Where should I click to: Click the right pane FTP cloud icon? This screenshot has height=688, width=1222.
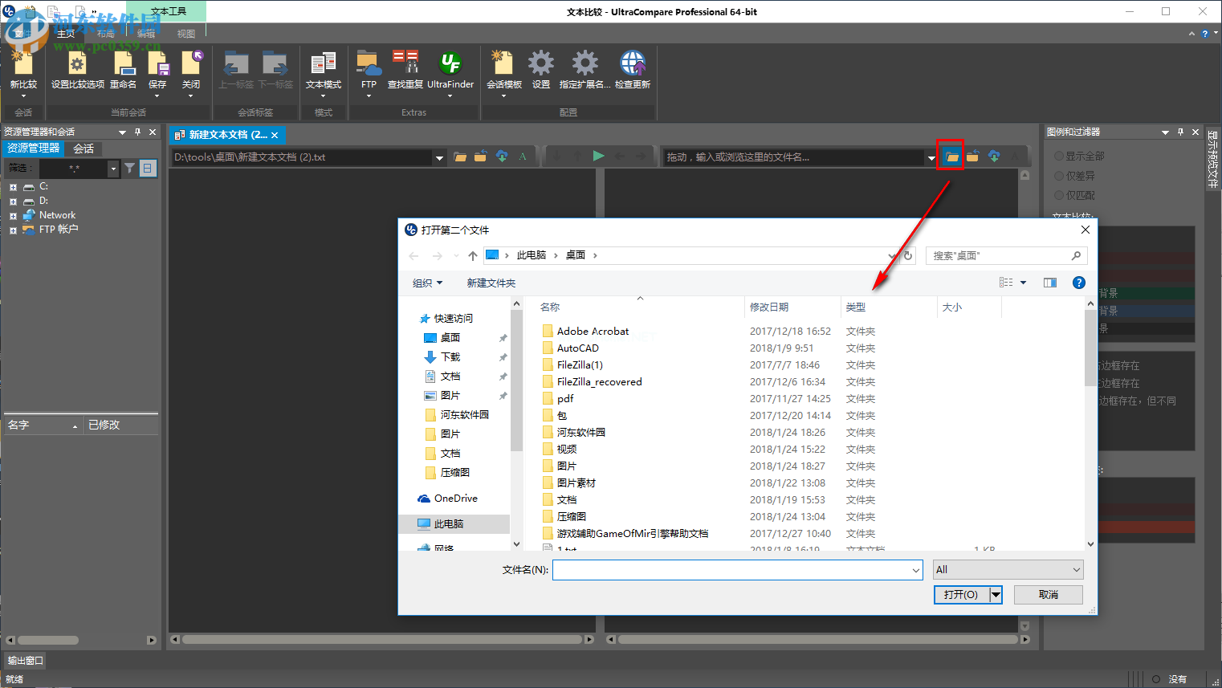coord(994,157)
